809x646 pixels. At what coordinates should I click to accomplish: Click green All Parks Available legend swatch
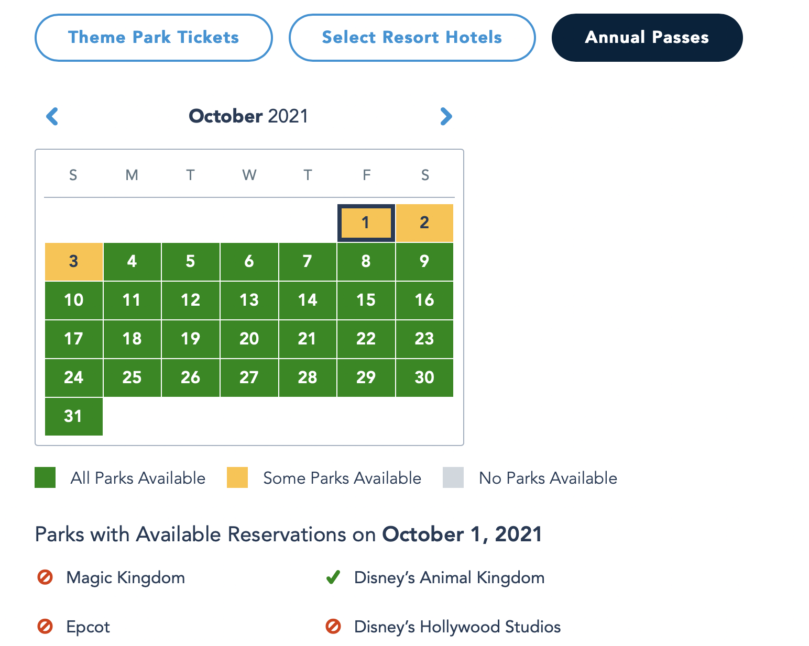click(x=45, y=477)
